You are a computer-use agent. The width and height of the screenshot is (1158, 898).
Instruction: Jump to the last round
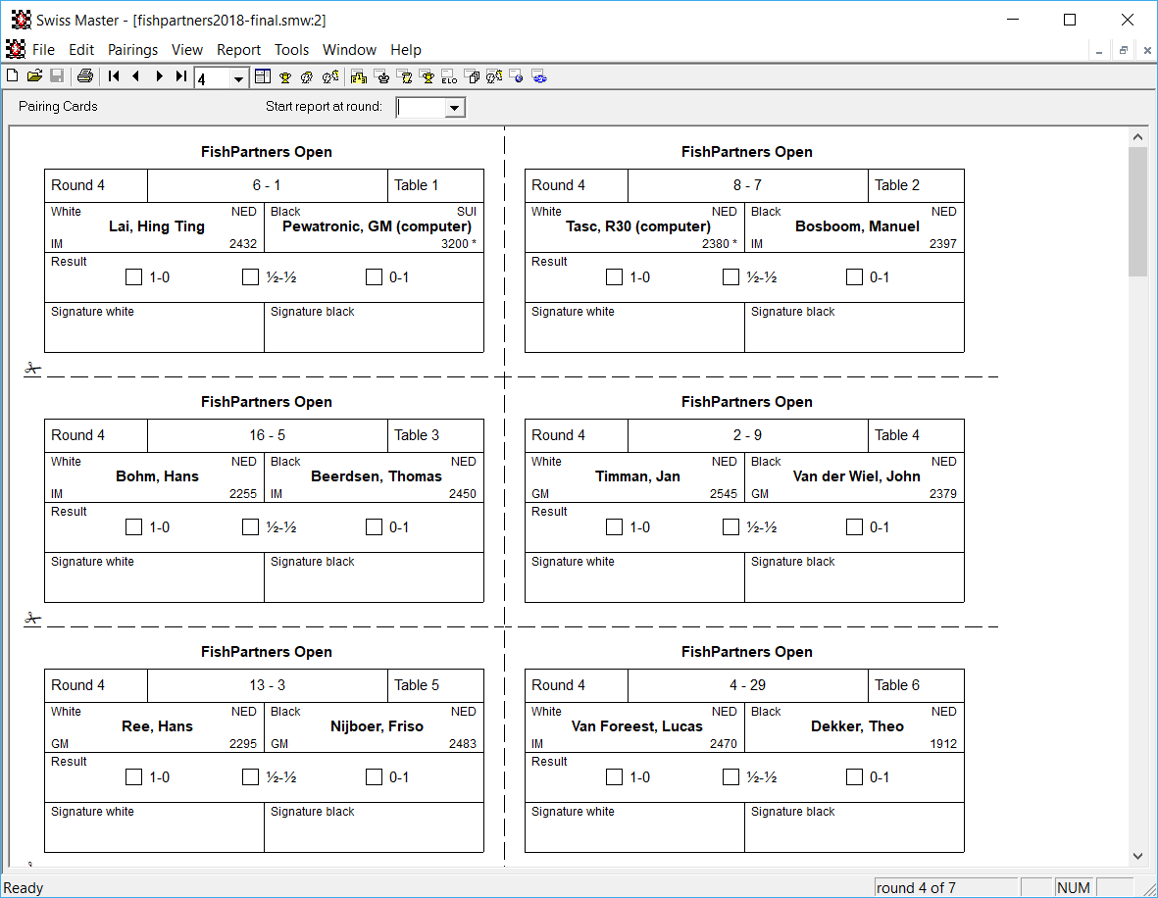point(181,76)
